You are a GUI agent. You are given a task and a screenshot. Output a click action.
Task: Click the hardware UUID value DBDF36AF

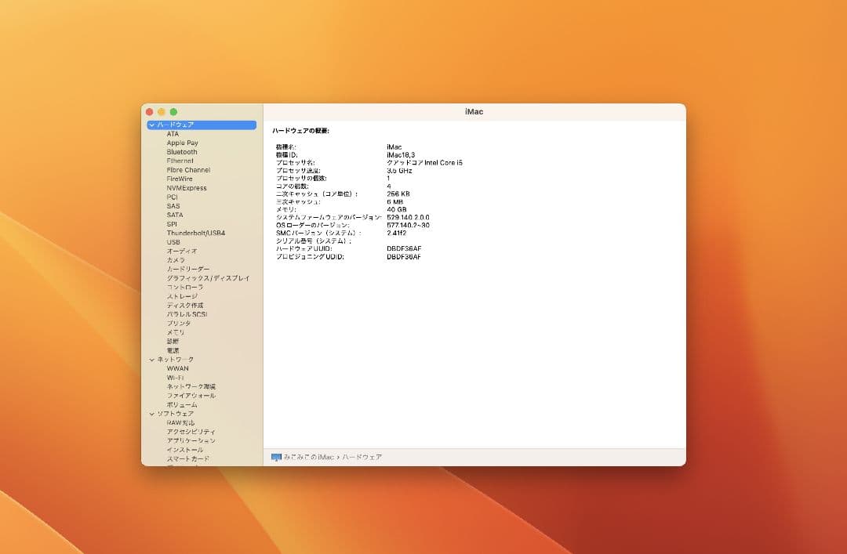point(404,248)
